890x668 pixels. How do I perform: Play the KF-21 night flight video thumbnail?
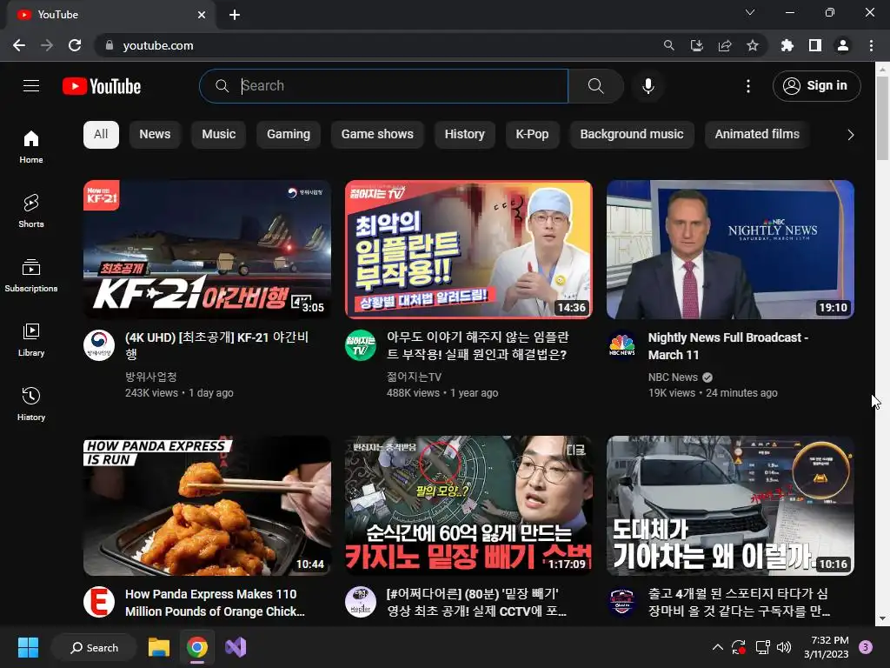[x=207, y=250]
